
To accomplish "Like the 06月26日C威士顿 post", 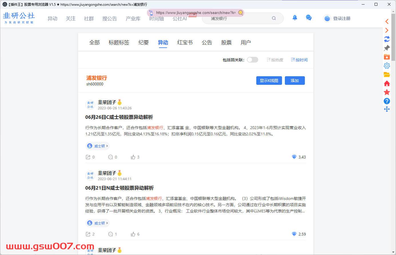I will tap(133, 157).
